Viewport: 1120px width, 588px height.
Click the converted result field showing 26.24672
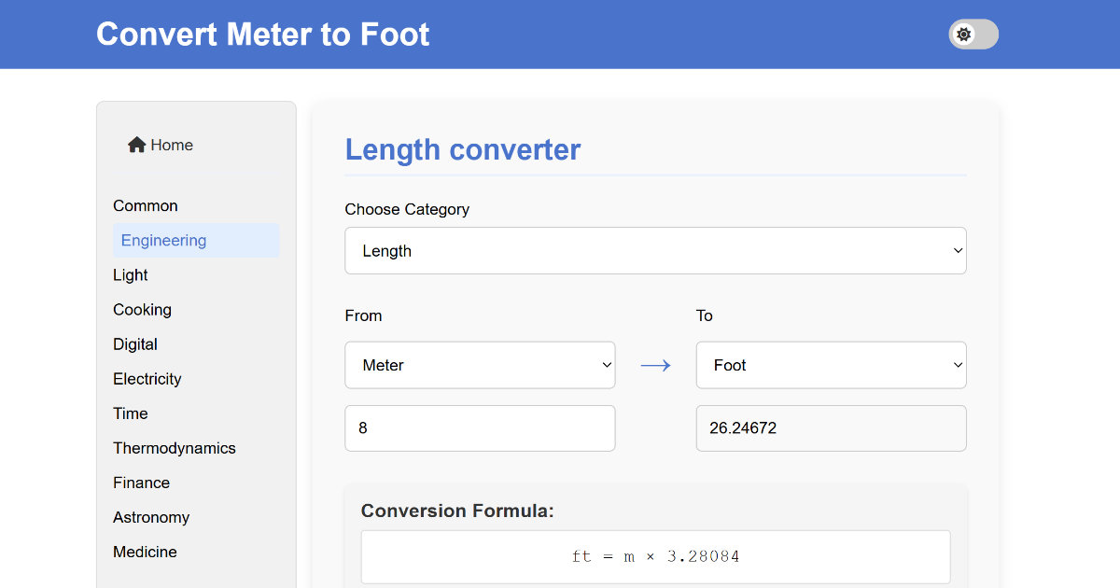pyautogui.click(x=831, y=428)
